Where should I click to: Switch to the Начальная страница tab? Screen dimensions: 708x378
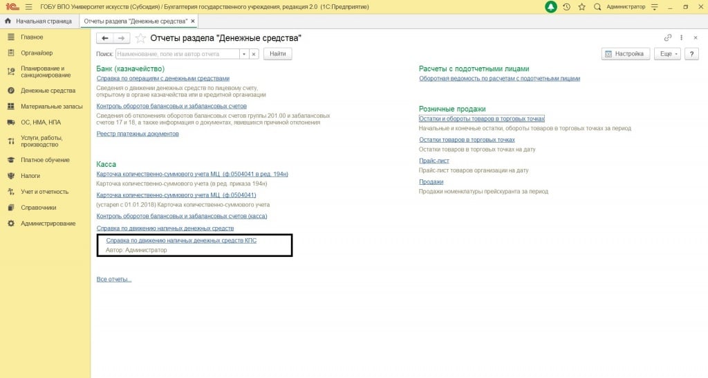tap(43, 21)
